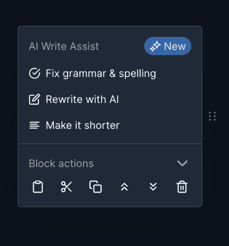Click the dark backdrop outside the menu
Viewport: 229px width, 246px height.
click(113, 227)
